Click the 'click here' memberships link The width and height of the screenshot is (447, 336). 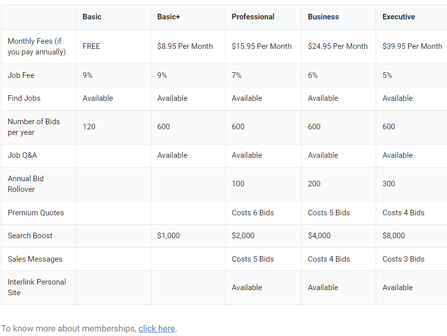point(156,328)
